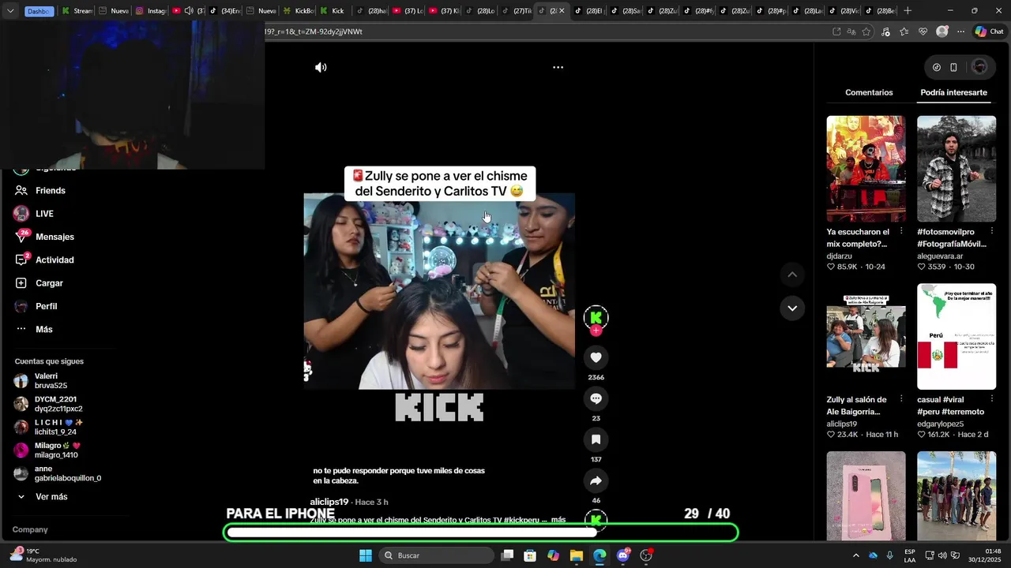This screenshot has width=1011, height=568.
Task: Open the Copilot Chat button
Action: click(x=988, y=32)
